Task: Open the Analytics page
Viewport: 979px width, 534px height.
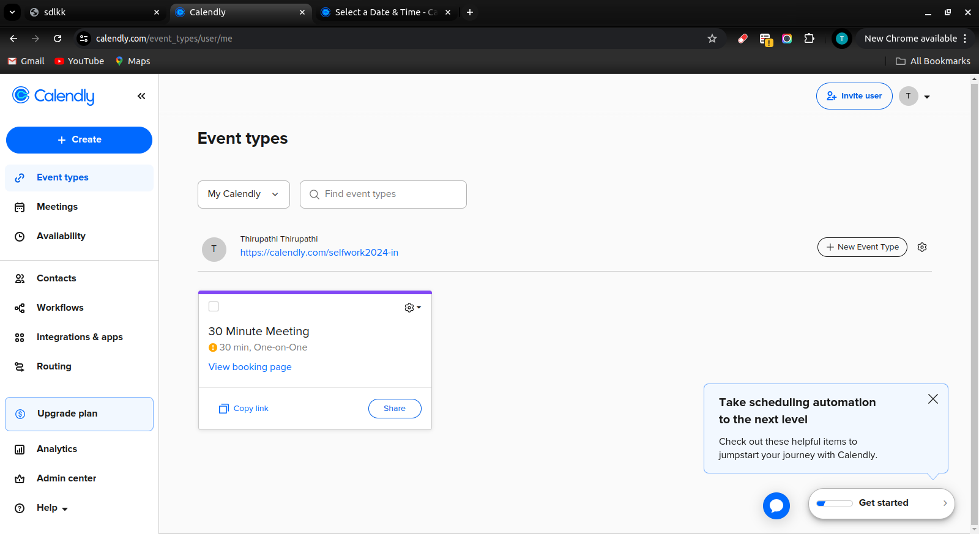Action: 56,449
